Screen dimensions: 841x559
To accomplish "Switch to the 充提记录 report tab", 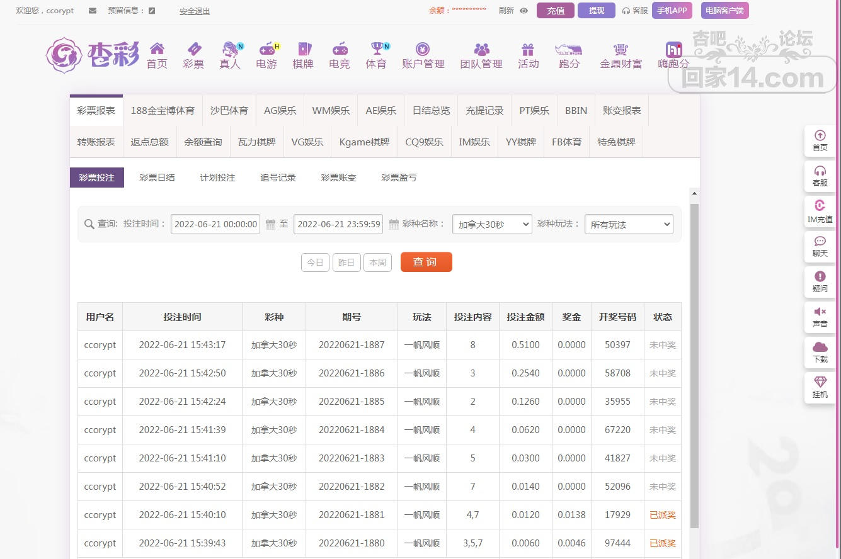I will point(484,110).
